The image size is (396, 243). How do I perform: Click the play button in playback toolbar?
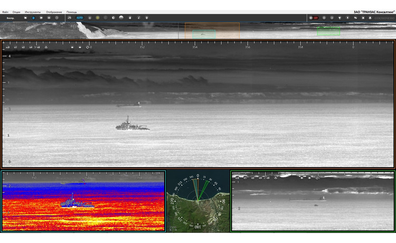pyautogui.click(x=33, y=17)
